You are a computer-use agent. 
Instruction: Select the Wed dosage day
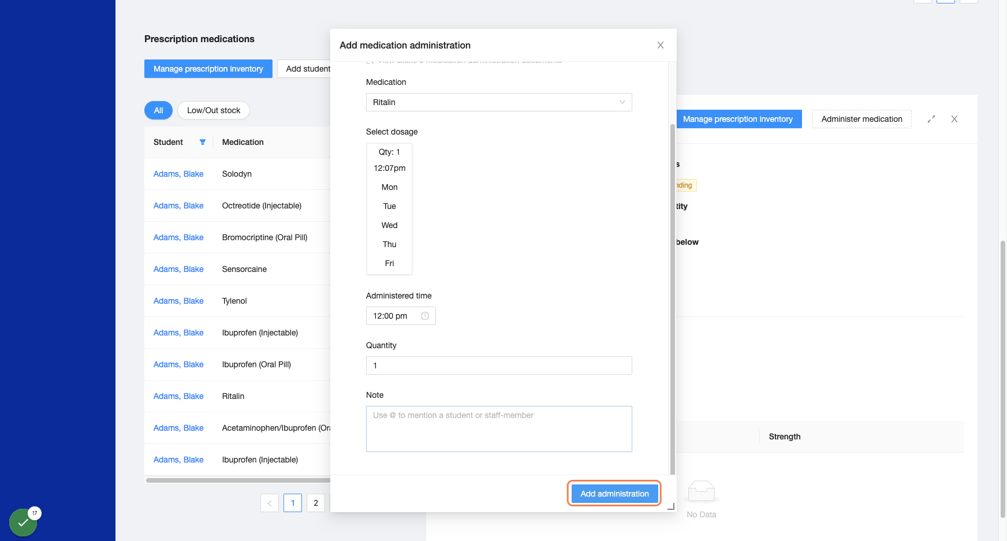390,225
